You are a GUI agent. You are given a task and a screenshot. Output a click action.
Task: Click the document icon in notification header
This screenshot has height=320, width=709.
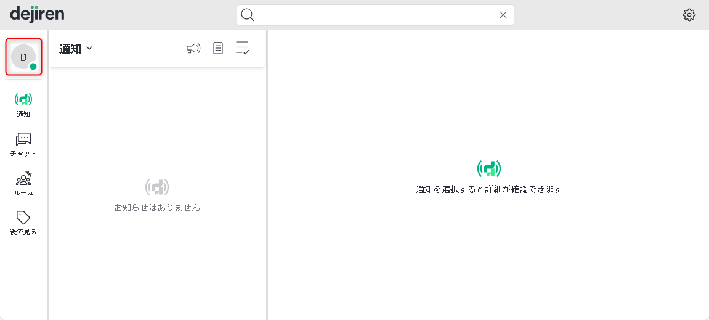point(218,49)
